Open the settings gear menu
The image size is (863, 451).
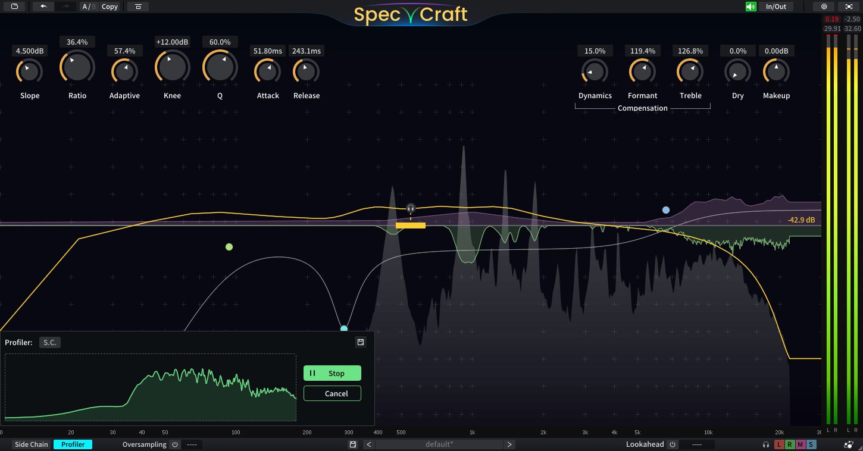click(823, 7)
